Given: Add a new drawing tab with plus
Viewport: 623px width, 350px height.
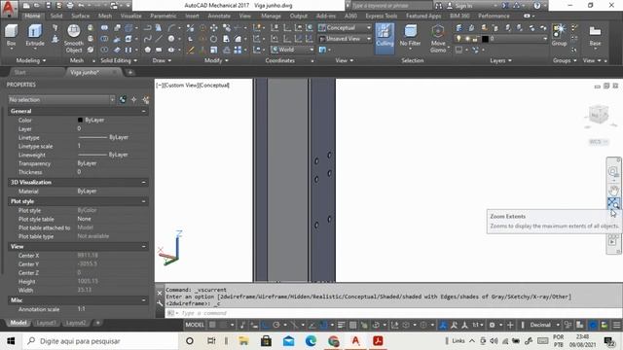Looking at the screenshot, I should [x=129, y=72].
